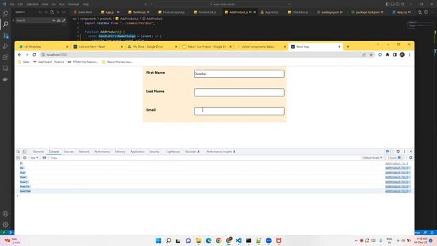Open the DevTools Sources tab
437x246 pixels.
point(68,152)
